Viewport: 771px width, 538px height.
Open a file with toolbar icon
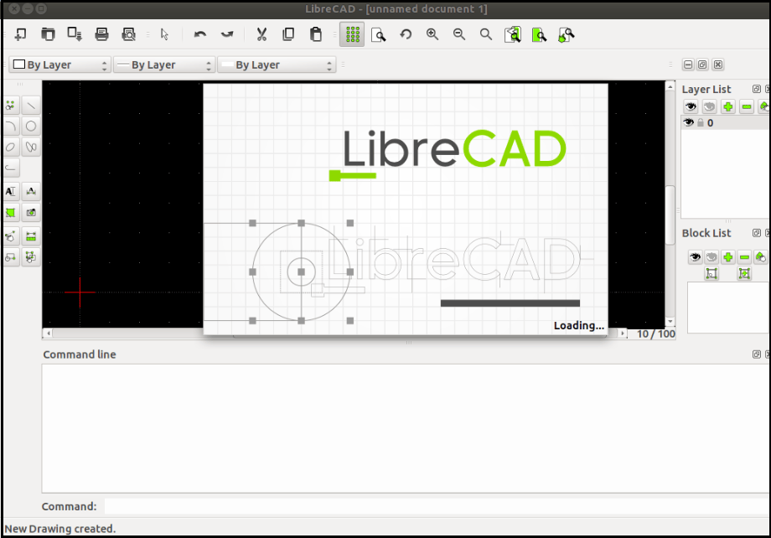(x=48, y=34)
